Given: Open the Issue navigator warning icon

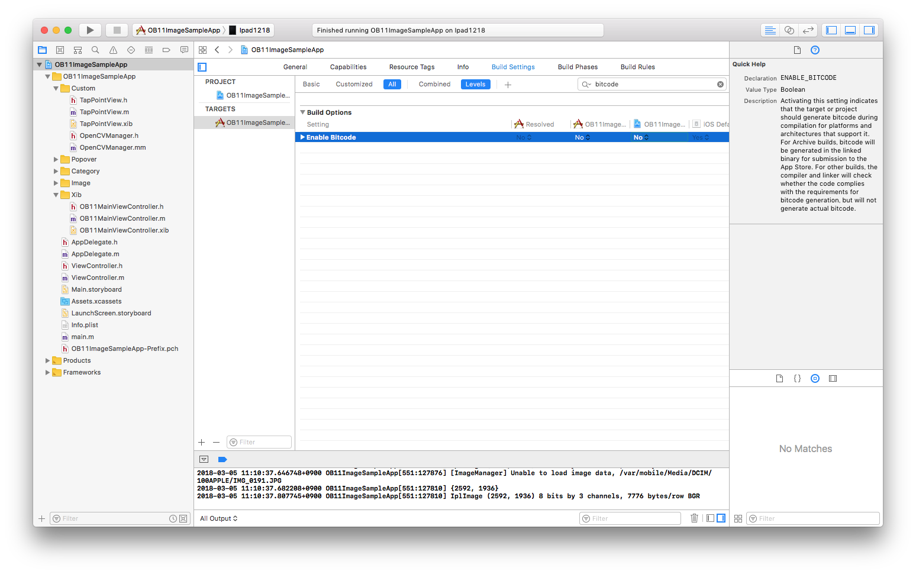Looking at the screenshot, I should click(113, 50).
